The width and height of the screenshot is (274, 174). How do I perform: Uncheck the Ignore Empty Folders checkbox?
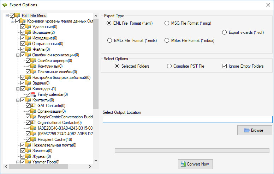(x=224, y=66)
